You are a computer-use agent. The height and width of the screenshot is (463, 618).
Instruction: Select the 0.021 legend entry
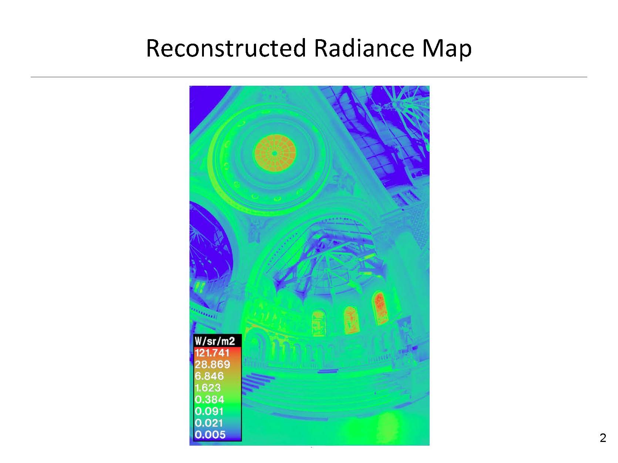pos(209,423)
